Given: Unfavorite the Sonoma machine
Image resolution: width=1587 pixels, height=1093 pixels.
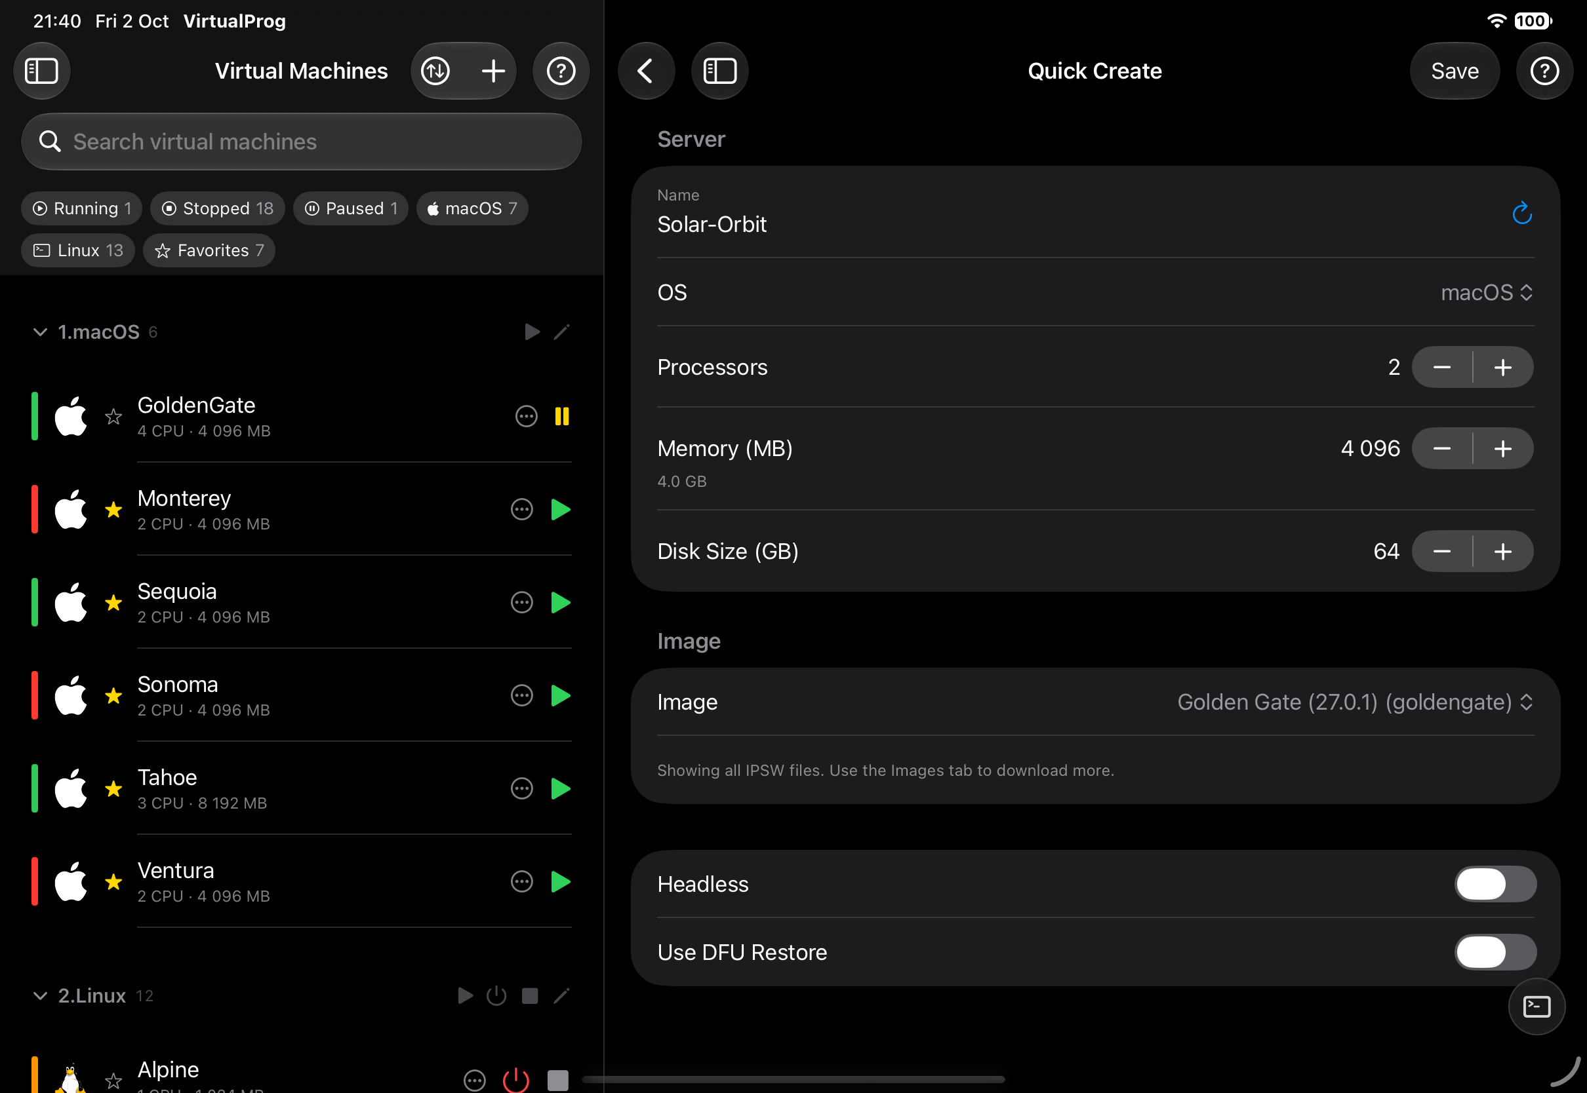Looking at the screenshot, I should coord(113,696).
